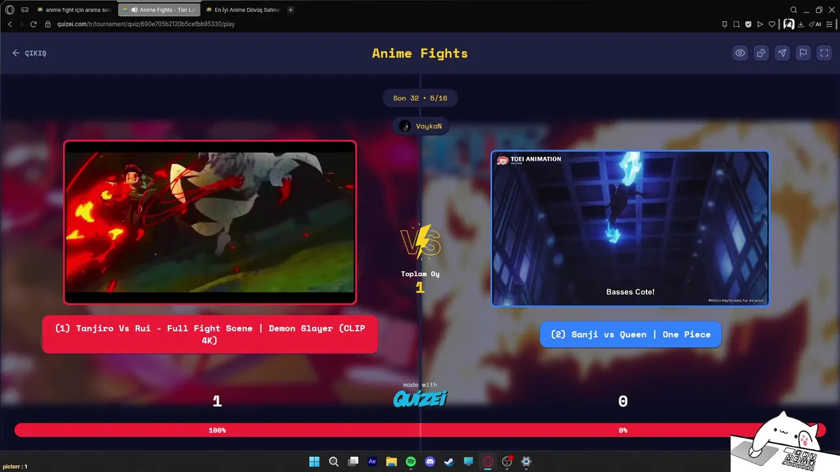Open Settings gear icon in taskbar
The image size is (840, 472).
coord(526,462)
